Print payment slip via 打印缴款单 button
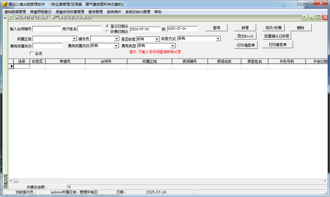The height and width of the screenshot is (197, 330). pyautogui.click(x=278, y=45)
